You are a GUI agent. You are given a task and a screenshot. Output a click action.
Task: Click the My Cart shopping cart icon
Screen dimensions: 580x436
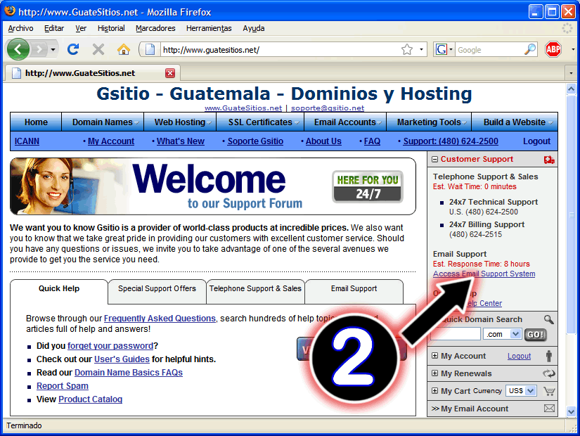point(549,391)
